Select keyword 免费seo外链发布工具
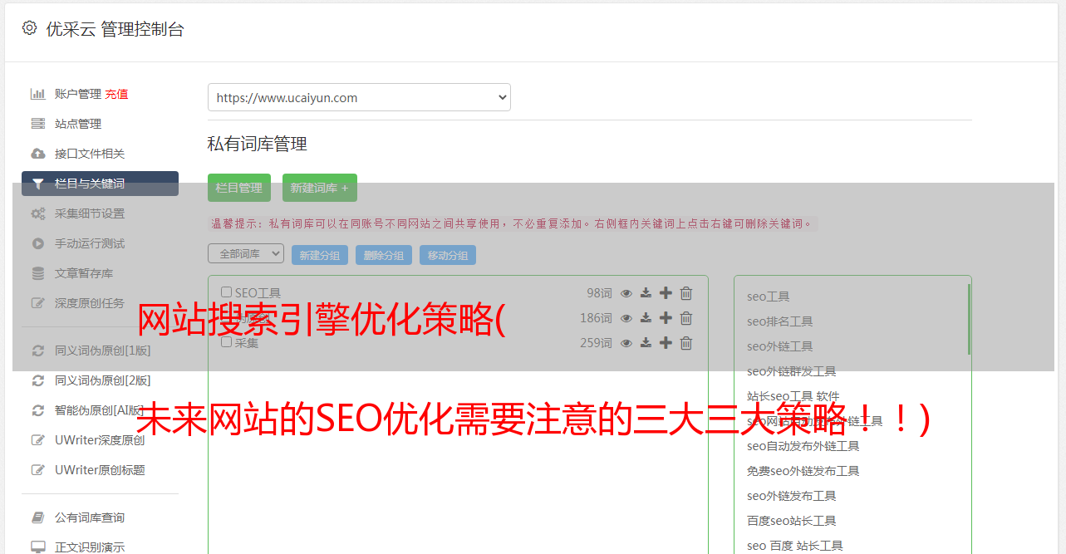This screenshot has width=1066, height=554. pos(803,471)
